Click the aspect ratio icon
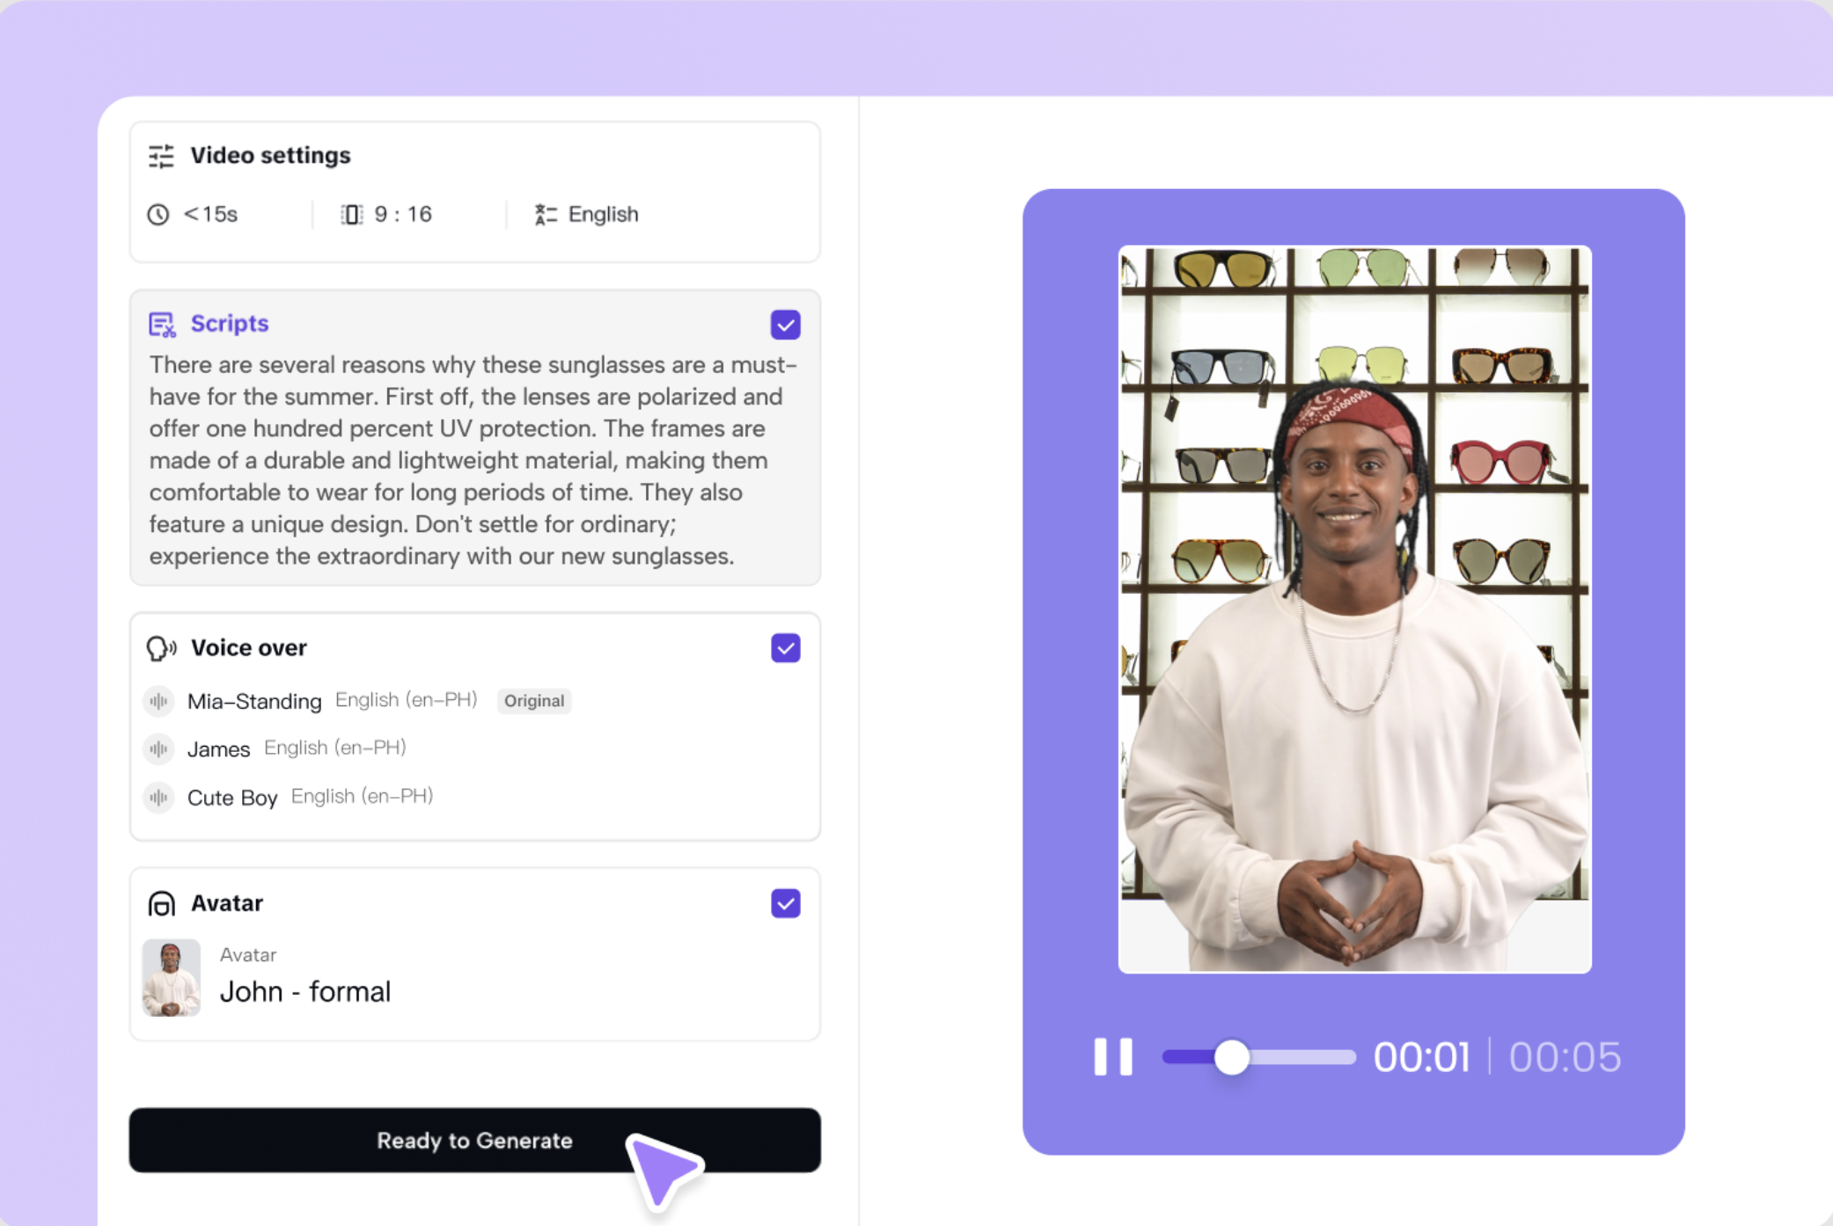This screenshot has height=1226, width=1833. pyautogui.click(x=351, y=215)
